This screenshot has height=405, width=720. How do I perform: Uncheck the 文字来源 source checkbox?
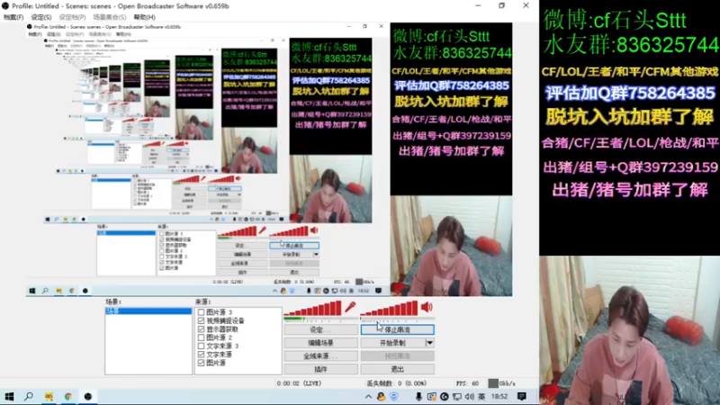201,355
